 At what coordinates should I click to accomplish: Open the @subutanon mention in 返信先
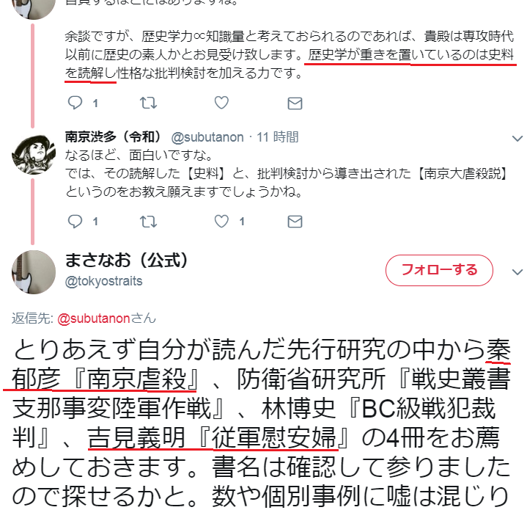click(x=93, y=318)
